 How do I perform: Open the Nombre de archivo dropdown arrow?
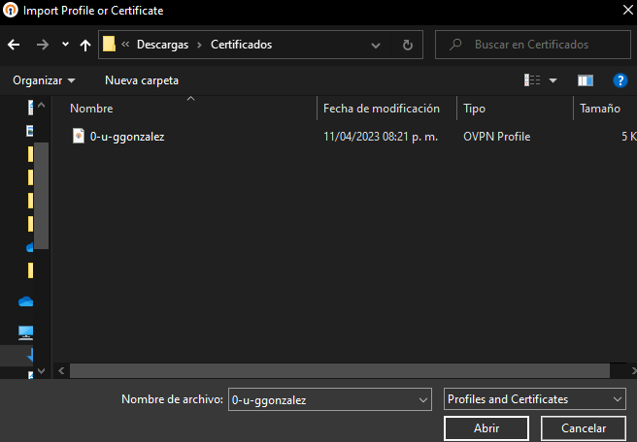pos(423,400)
